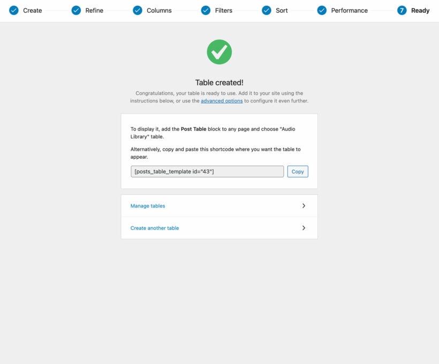Expand the Manage tables row chevron
Image resolution: width=439 pixels, height=364 pixels.
[x=304, y=206]
